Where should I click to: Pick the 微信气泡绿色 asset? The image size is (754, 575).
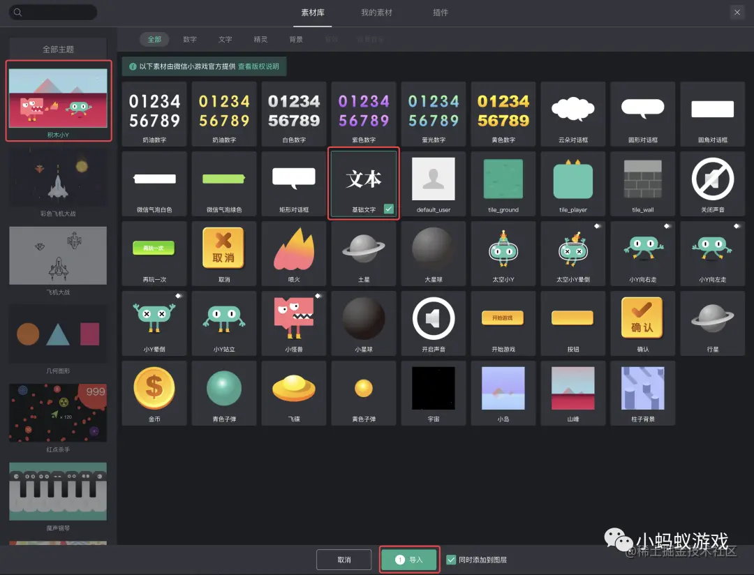(x=224, y=184)
